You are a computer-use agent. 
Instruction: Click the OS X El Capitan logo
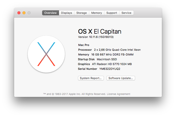[x=46, y=54]
